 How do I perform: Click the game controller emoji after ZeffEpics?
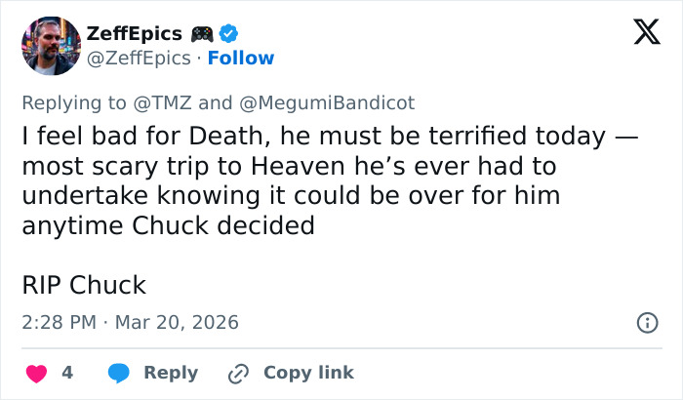tap(202, 34)
